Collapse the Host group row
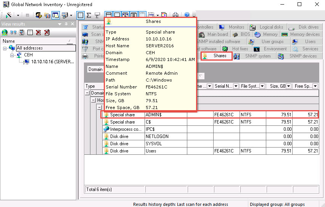Viewport: 325px width, 207px height. (x=93, y=100)
